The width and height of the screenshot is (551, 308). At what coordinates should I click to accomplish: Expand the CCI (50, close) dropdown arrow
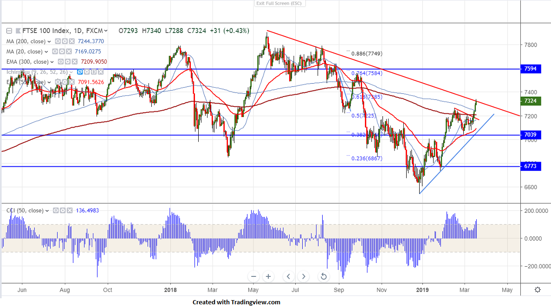[47, 211]
